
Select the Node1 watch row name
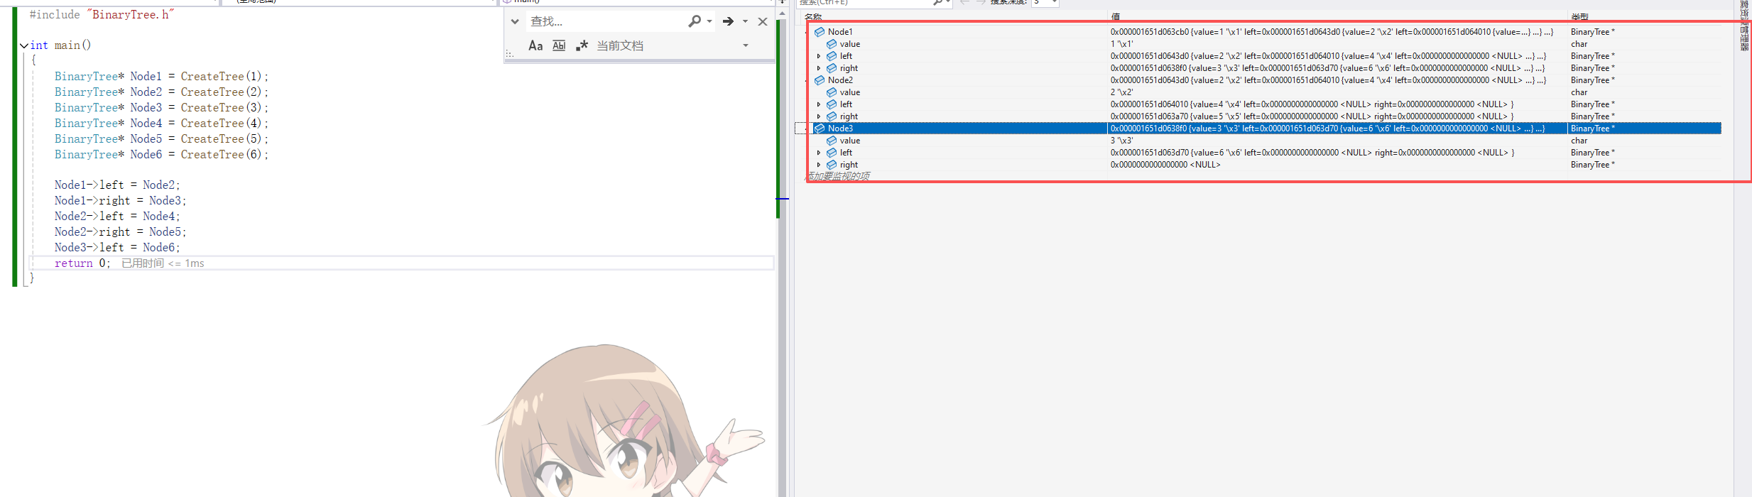[x=840, y=32]
